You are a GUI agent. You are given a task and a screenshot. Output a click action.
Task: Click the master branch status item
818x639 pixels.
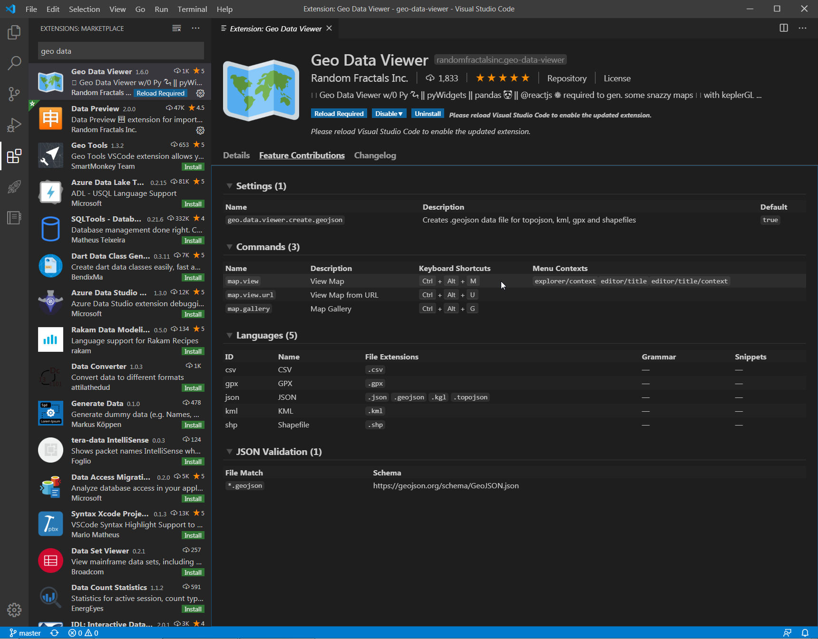[25, 633]
